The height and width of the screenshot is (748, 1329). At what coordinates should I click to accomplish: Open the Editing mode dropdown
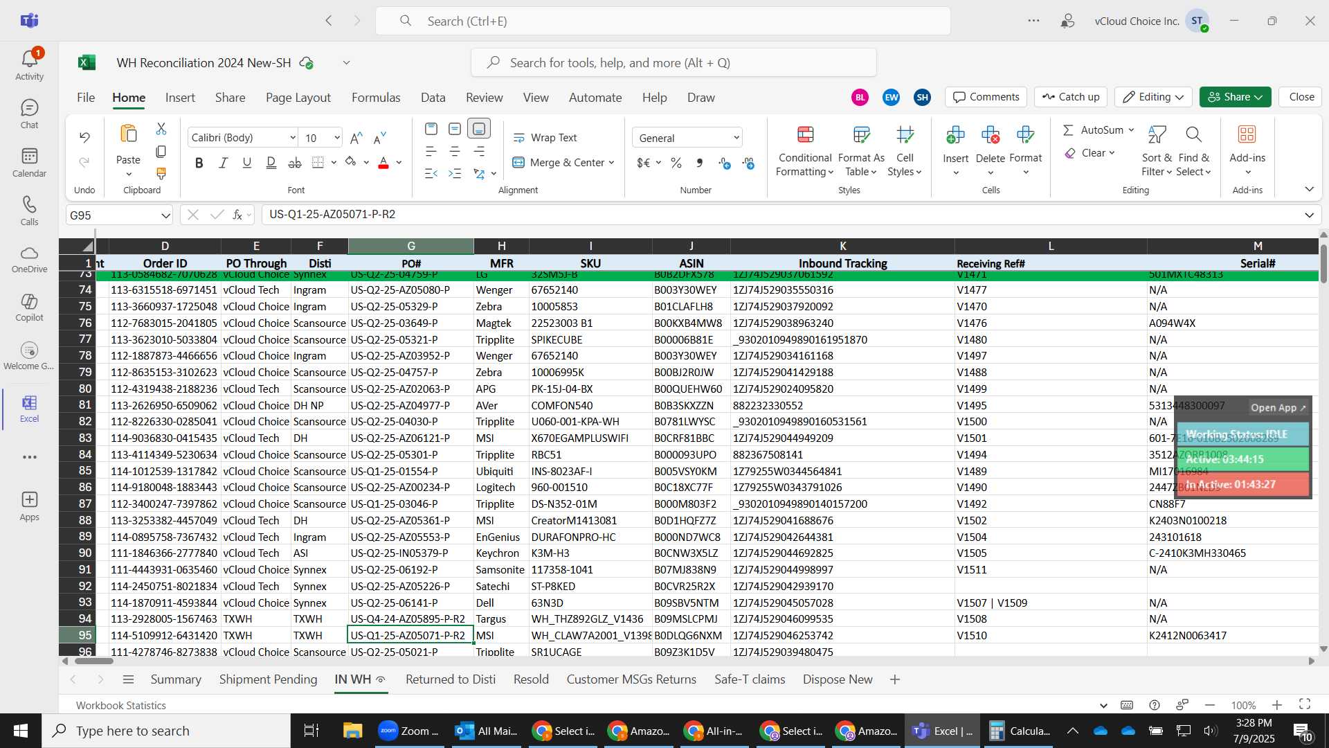click(1152, 97)
